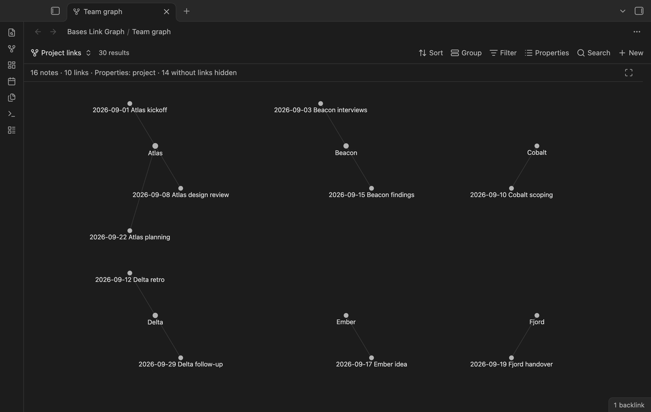Open a new tab with plus
This screenshot has height=412, width=651.
[187, 11]
